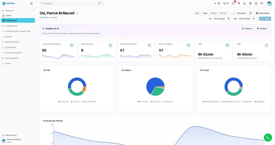Open calendar picker in the De date field
This screenshot has width=275, height=145.
[229, 18]
